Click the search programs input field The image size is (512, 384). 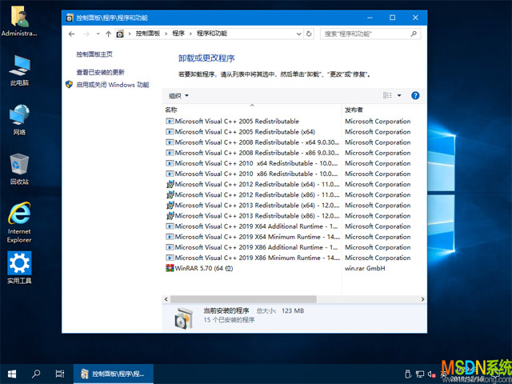365,34
